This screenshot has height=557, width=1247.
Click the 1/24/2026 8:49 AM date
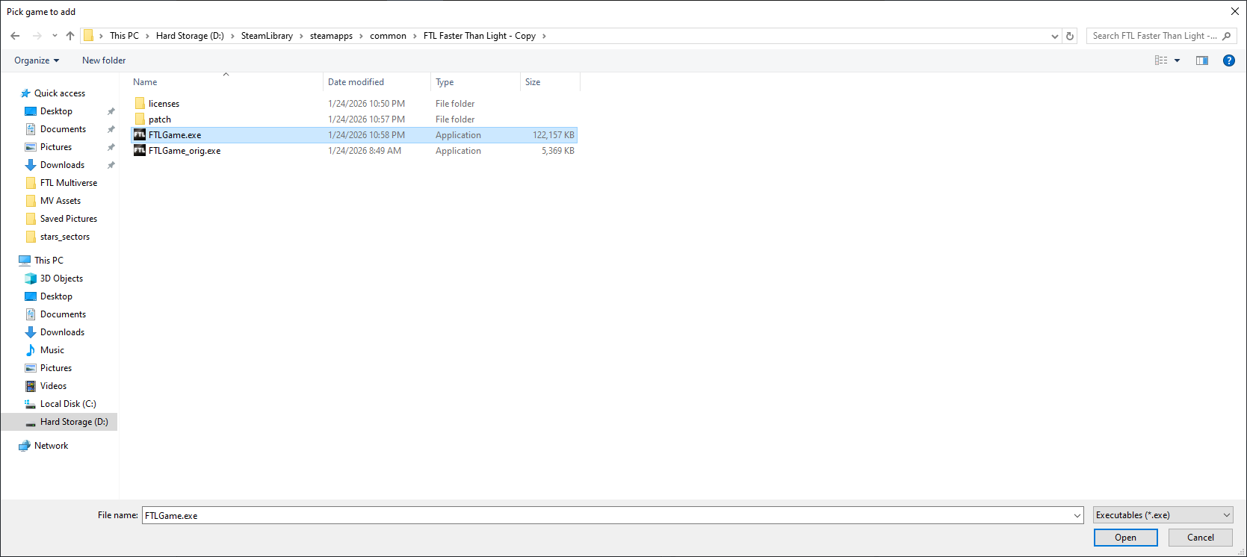tap(365, 151)
